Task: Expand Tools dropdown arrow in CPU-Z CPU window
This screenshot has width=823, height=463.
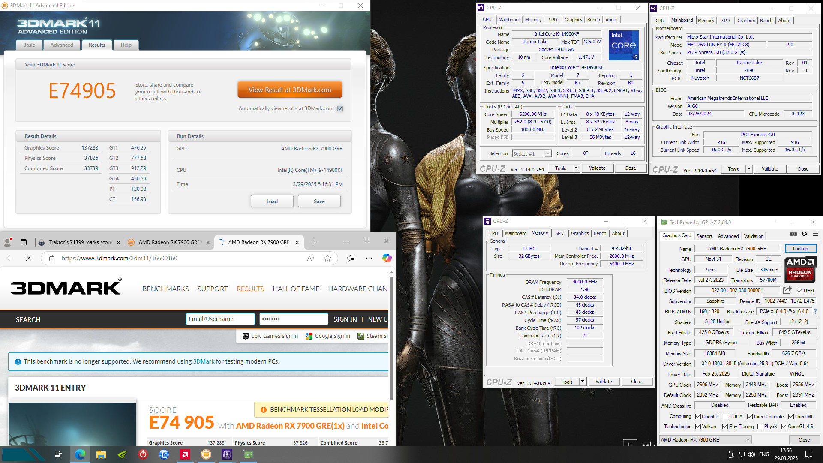Action: pos(576,168)
